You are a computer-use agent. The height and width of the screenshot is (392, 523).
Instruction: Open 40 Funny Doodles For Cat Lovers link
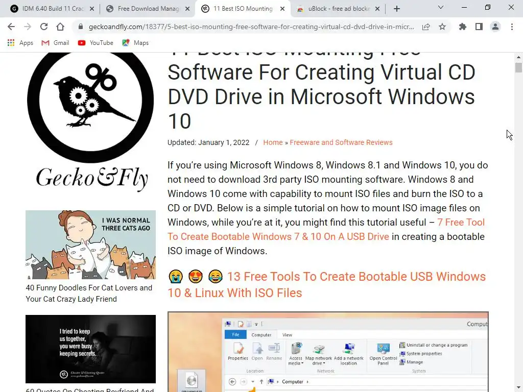pyautogui.click(x=89, y=293)
